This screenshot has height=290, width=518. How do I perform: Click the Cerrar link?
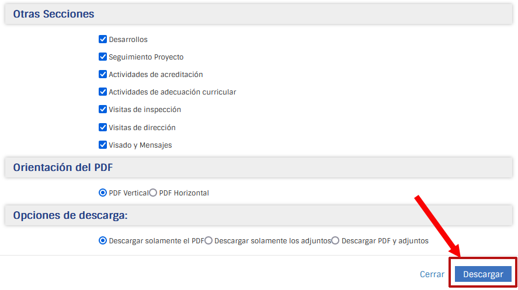[432, 274]
